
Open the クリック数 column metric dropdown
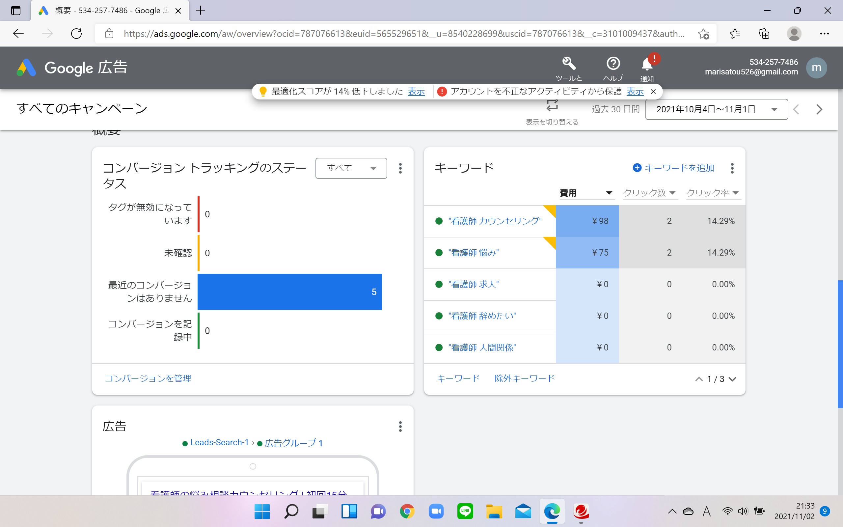point(650,193)
